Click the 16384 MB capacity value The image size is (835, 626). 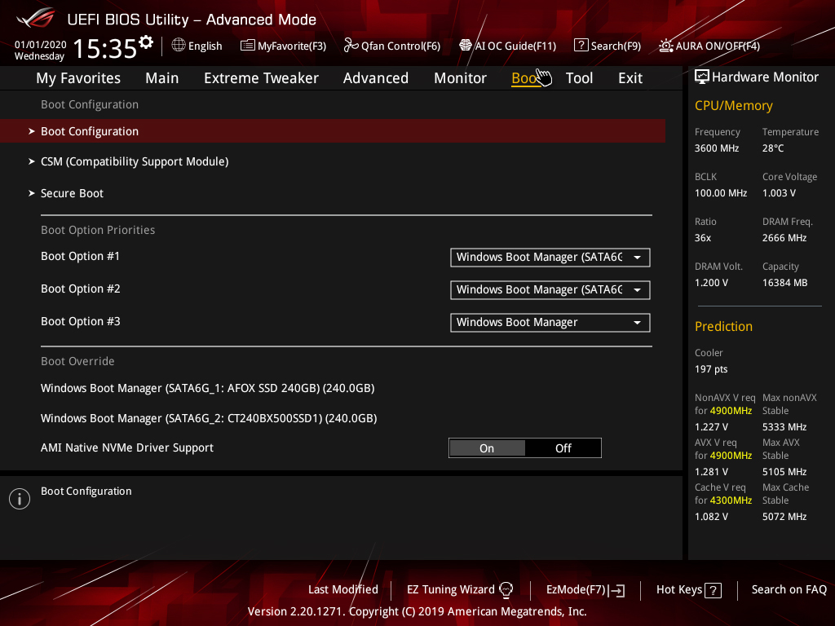pyautogui.click(x=784, y=283)
